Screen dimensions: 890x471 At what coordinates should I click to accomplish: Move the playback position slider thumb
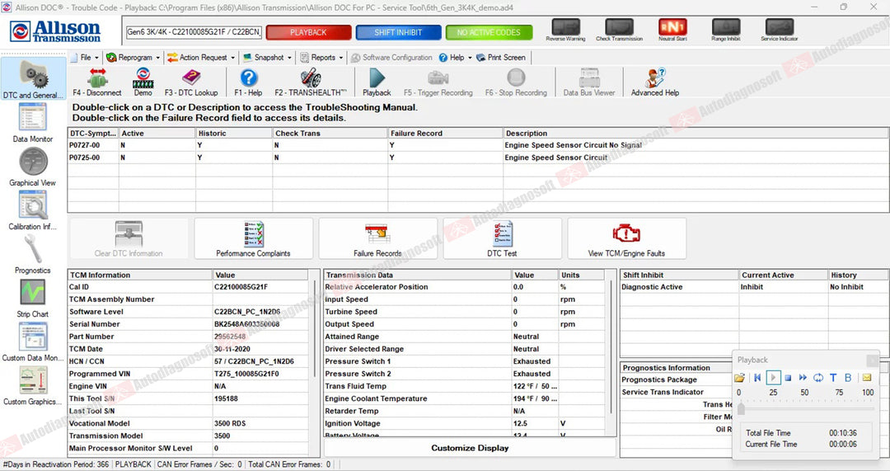pyautogui.click(x=741, y=408)
